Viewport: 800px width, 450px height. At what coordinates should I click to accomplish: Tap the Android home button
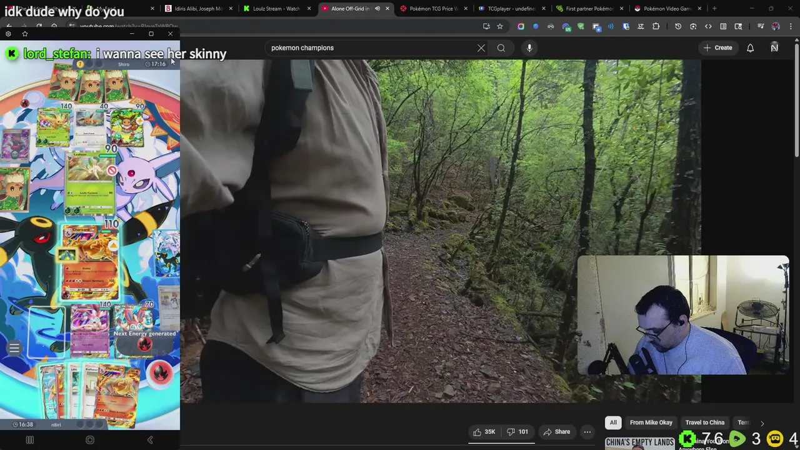coord(90,440)
